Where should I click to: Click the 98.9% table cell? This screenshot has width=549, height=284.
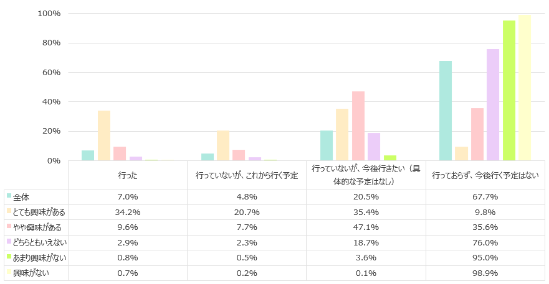485,272
